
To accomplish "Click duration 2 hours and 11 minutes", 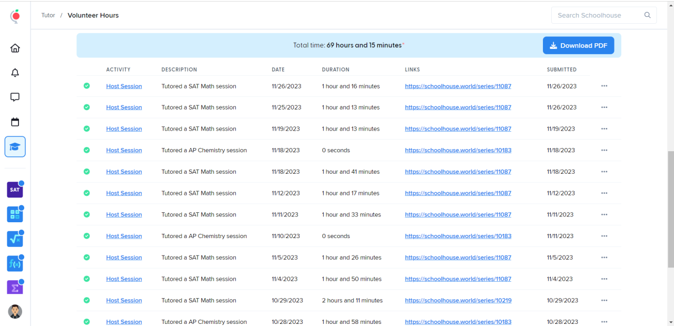I will 352,300.
